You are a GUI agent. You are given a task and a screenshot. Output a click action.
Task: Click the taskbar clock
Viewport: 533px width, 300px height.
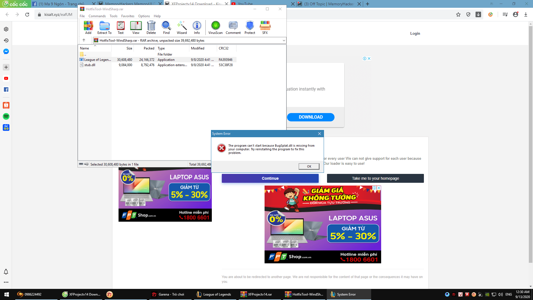522,294
